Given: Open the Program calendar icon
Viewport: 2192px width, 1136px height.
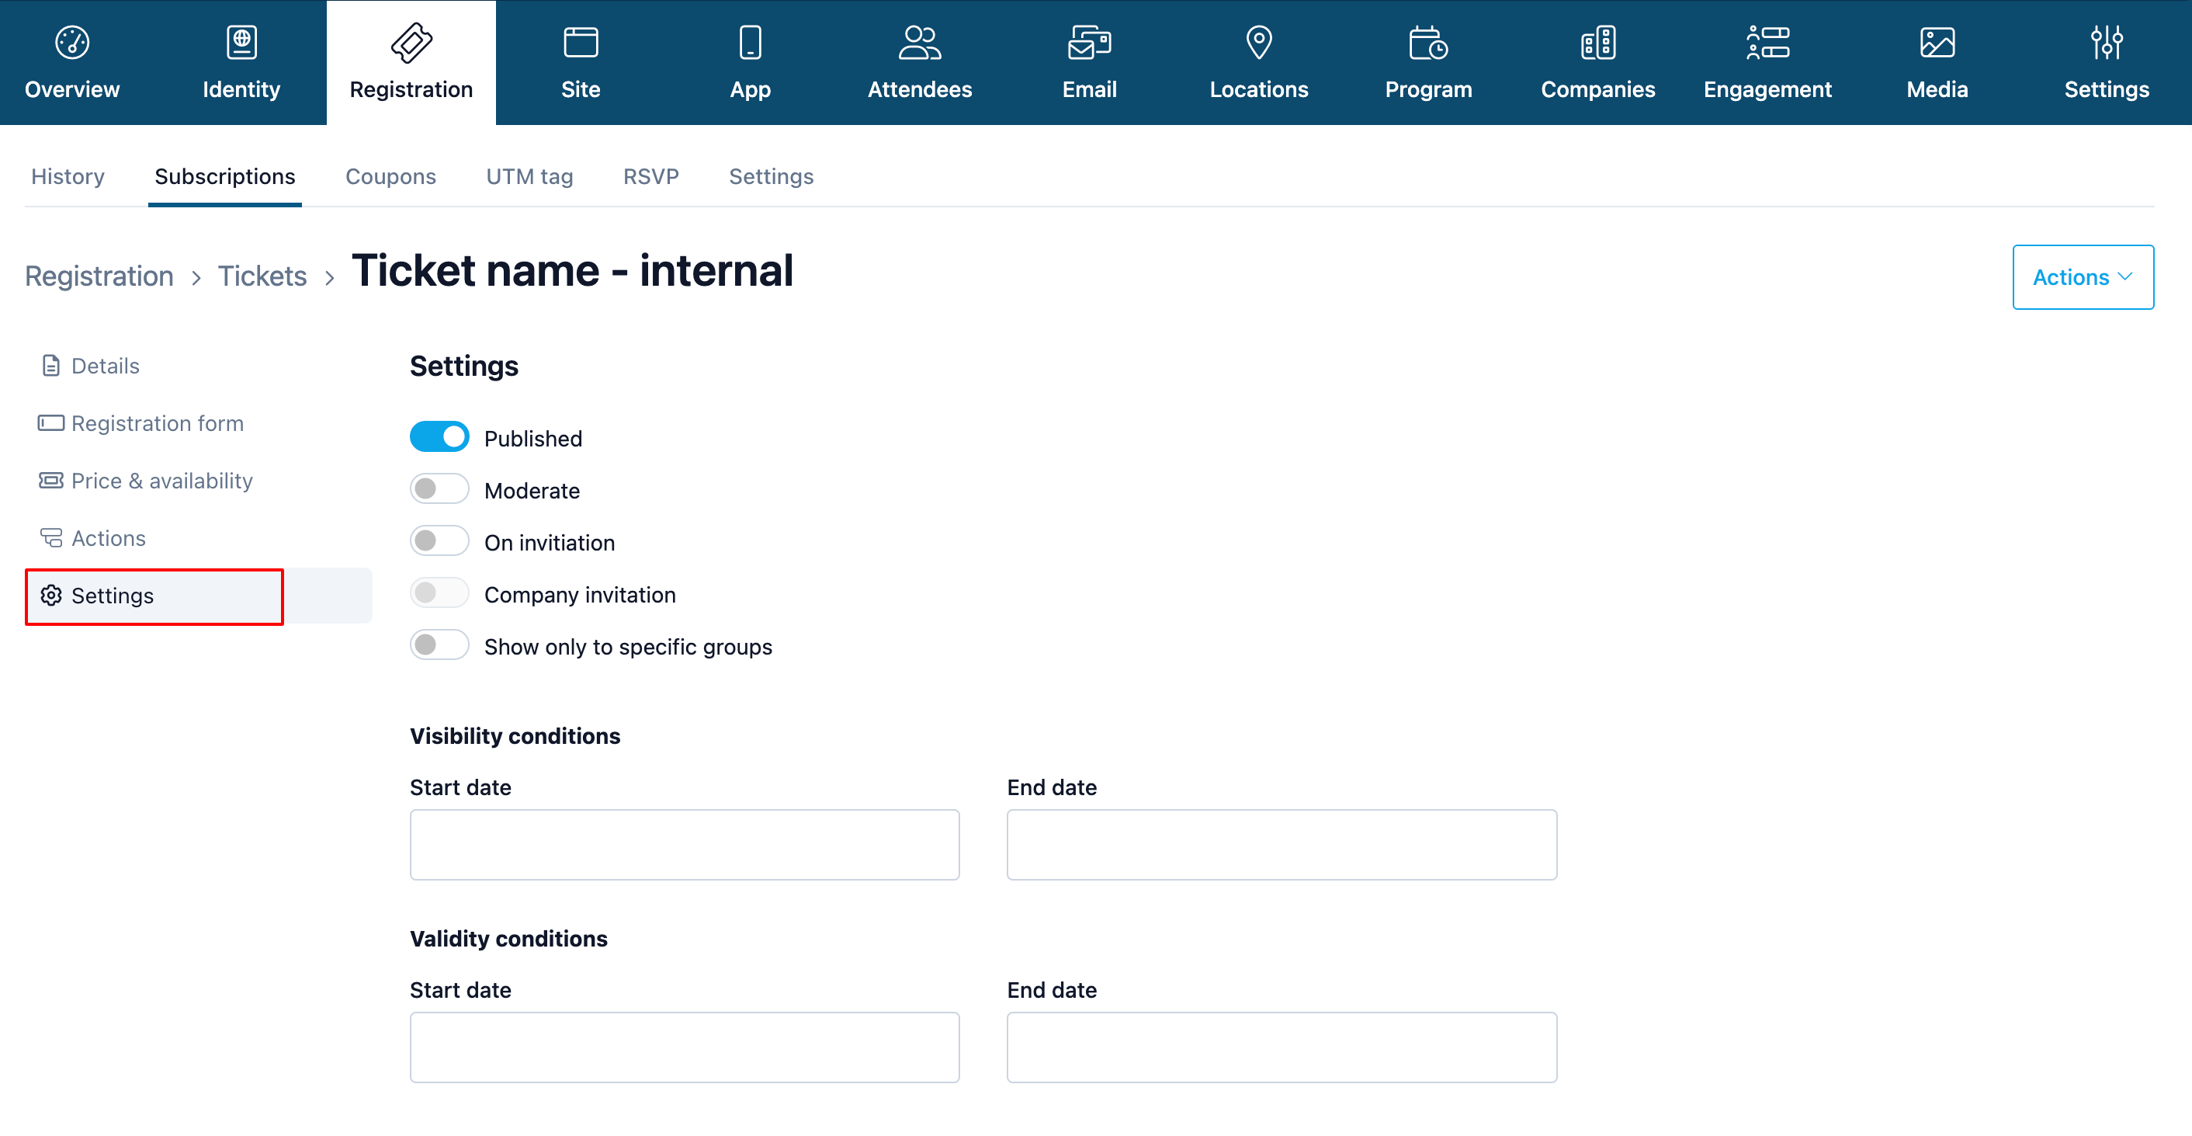Looking at the screenshot, I should (1429, 43).
